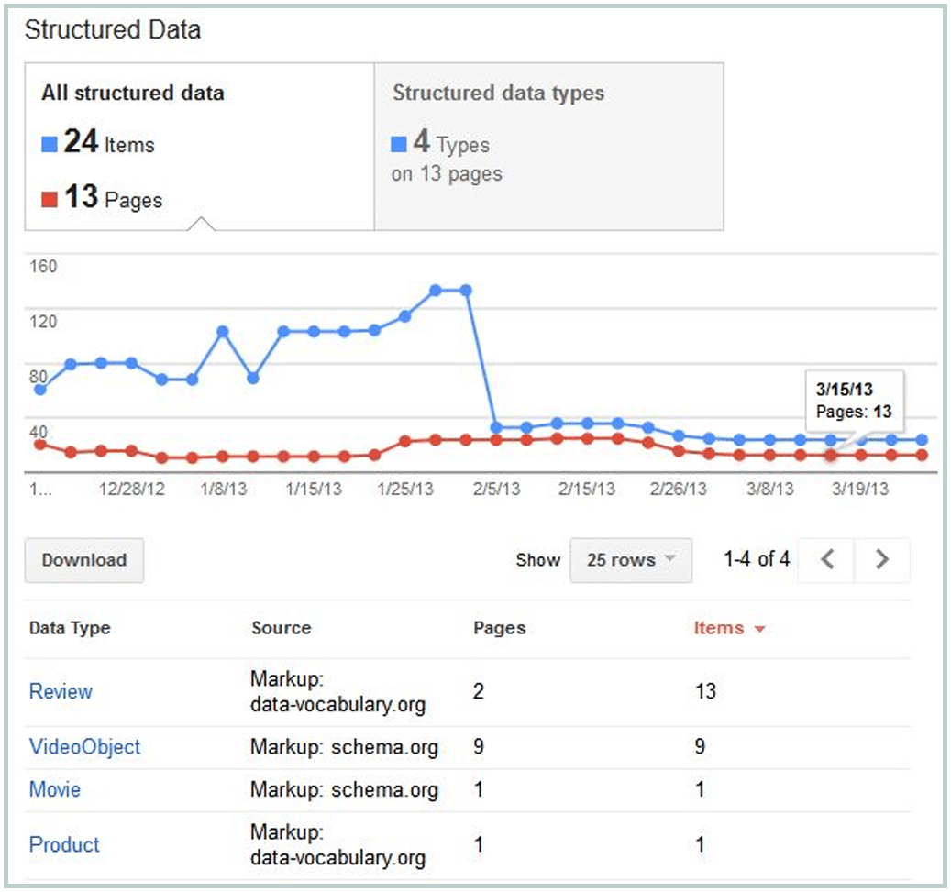Click the 12/28/12 axis date label
This screenshot has height=892, width=951.
132,489
